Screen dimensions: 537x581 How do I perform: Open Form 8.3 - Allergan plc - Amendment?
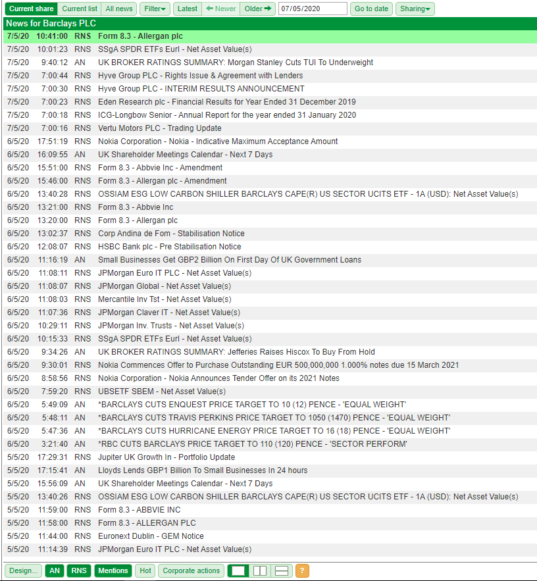click(270, 181)
